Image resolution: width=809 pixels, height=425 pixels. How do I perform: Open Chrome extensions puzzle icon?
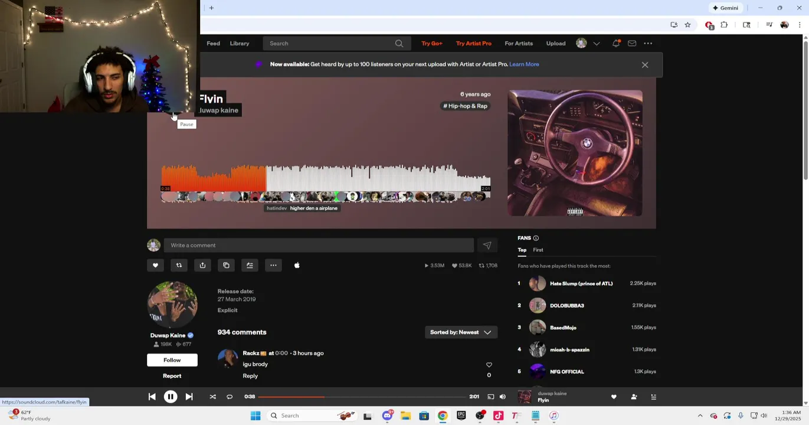[724, 25]
